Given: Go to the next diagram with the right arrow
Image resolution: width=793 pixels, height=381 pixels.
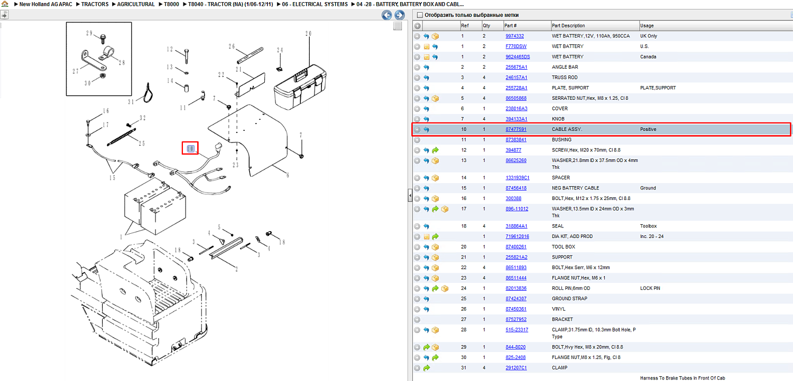Looking at the screenshot, I should [x=400, y=15].
